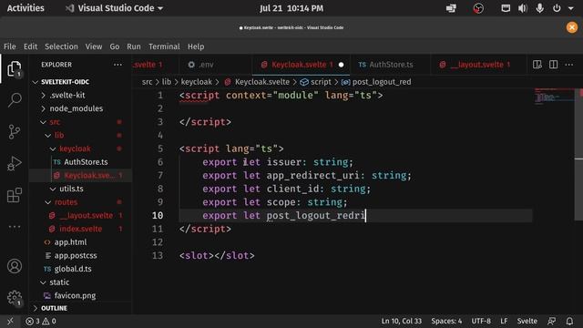Open the Accounts menu icon
The height and width of the screenshot is (328, 583).
click(15, 266)
